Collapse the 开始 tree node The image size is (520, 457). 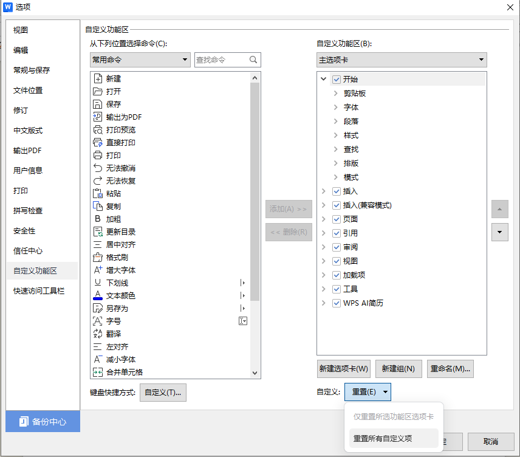(323, 79)
